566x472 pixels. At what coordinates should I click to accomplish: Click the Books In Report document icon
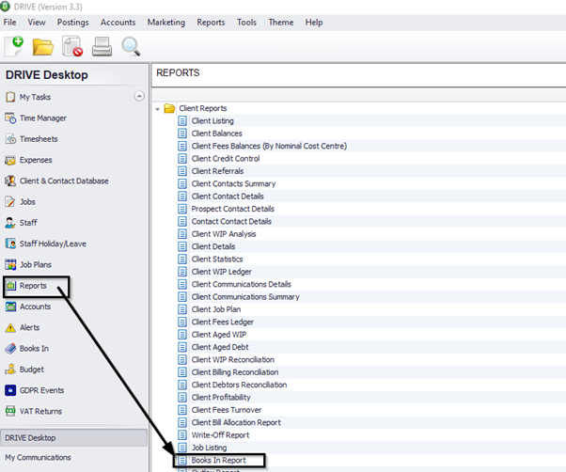click(182, 460)
